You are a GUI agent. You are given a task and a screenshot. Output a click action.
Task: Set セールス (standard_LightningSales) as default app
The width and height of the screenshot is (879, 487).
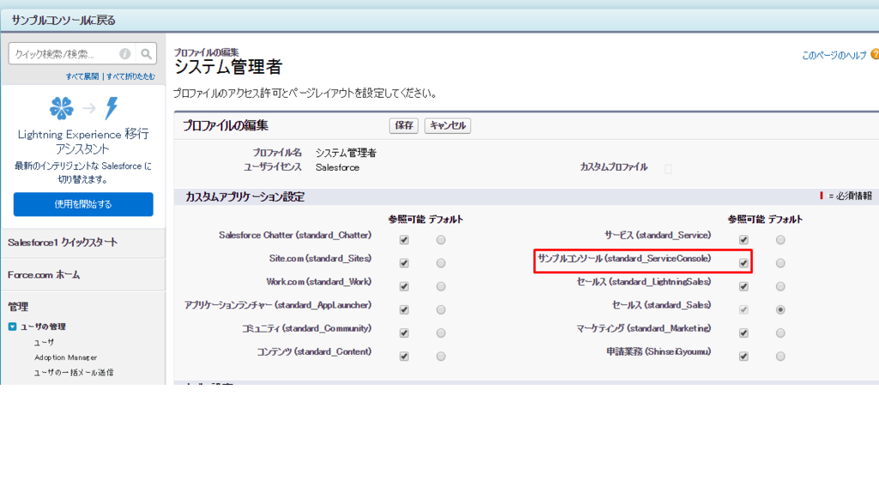pyautogui.click(x=780, y=287)
